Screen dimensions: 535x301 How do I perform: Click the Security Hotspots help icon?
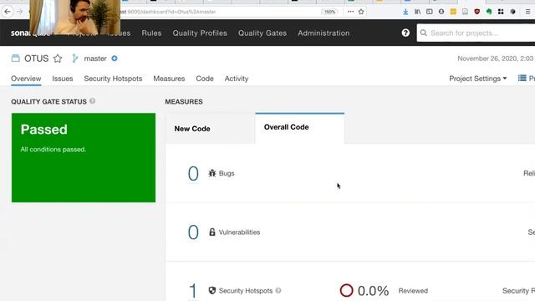(278, 290)
